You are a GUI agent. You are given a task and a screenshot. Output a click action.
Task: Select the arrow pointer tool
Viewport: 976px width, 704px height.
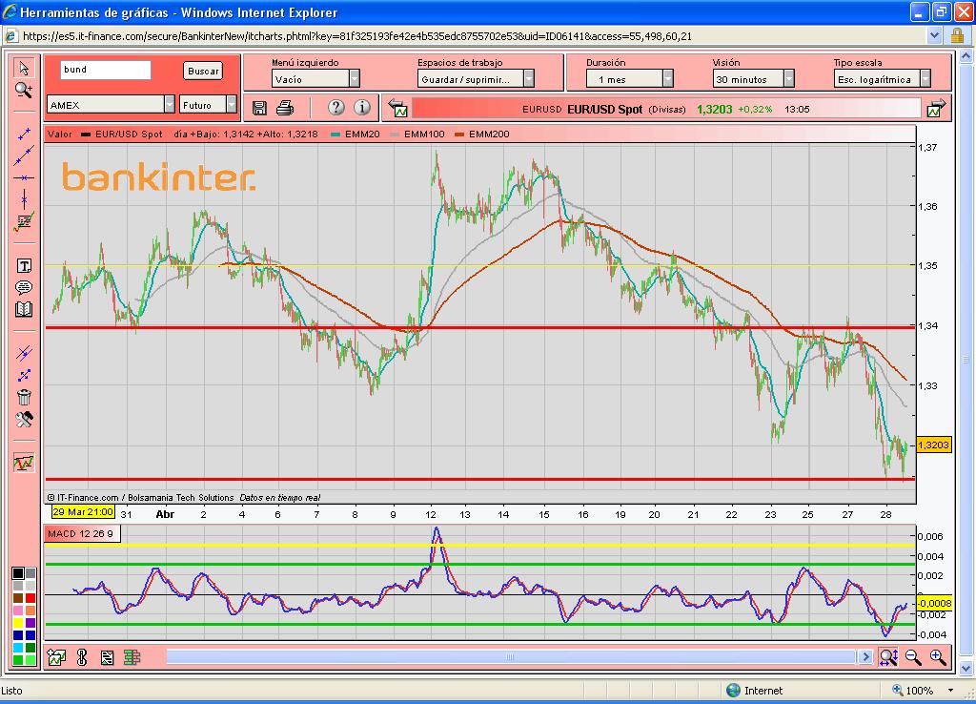[x=24, y=68]
